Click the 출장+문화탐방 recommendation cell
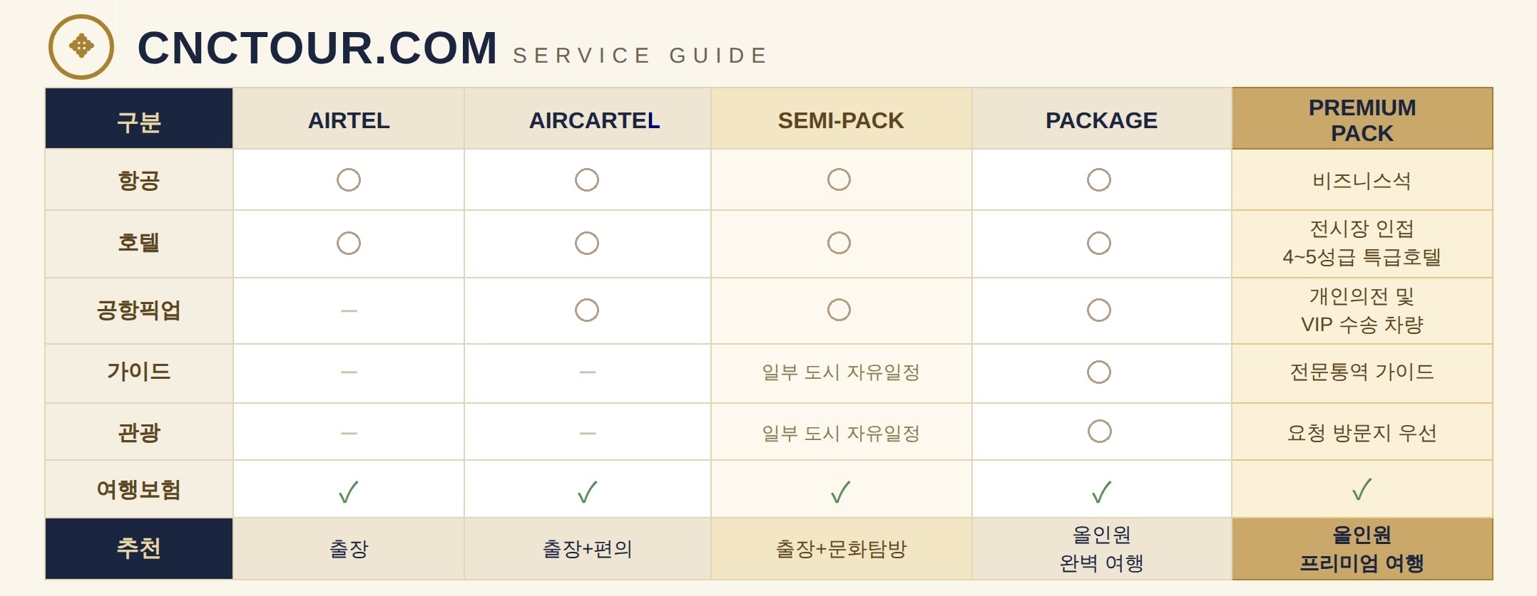The image size is (1537, 596). (x=841, y=548)
